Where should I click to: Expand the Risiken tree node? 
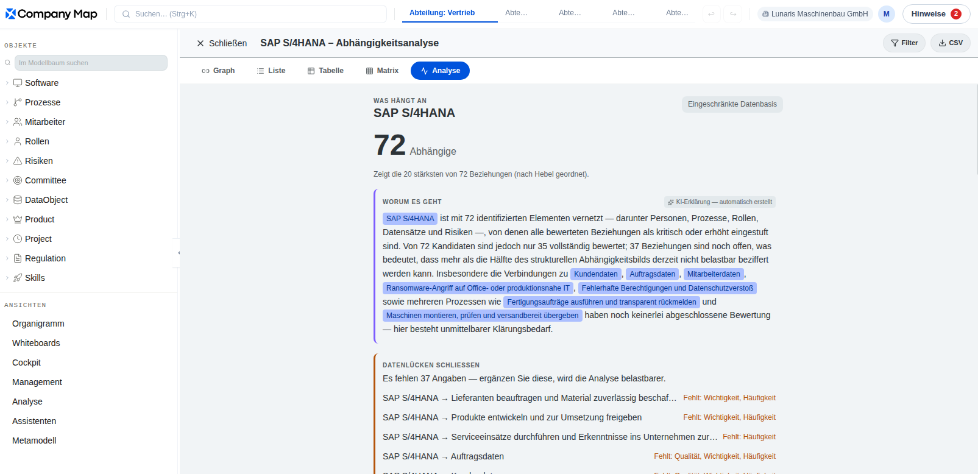click(x=7, y=161)
